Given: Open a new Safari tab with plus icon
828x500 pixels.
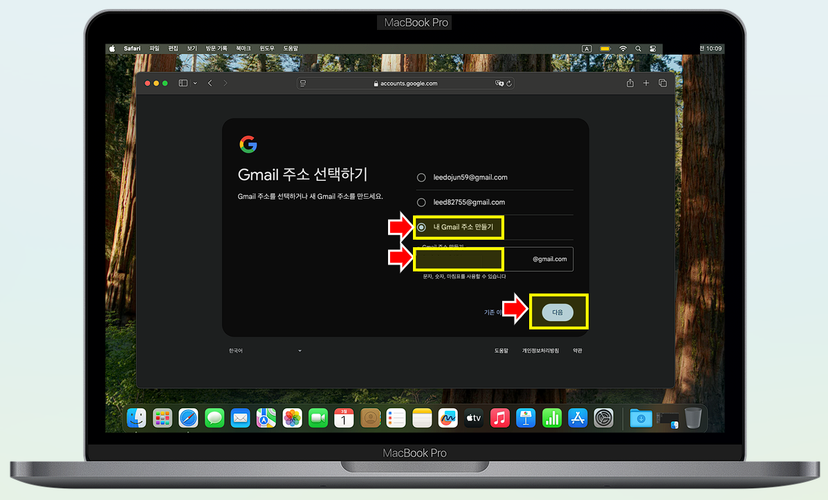Looking at the screenshot, I should [646, 84].
